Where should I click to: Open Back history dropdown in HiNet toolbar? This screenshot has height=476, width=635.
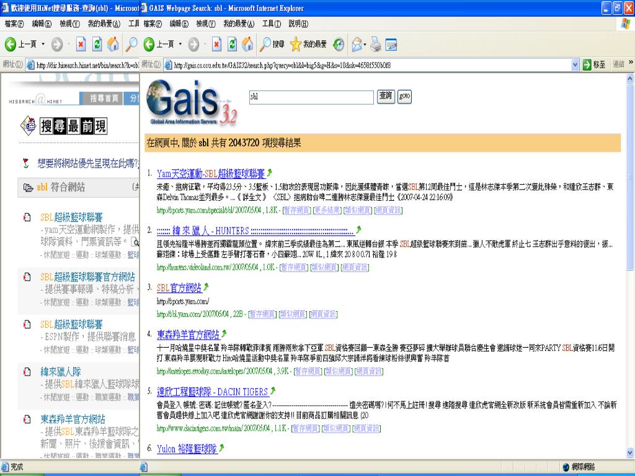pyautogui.click(x=43, y=44)
